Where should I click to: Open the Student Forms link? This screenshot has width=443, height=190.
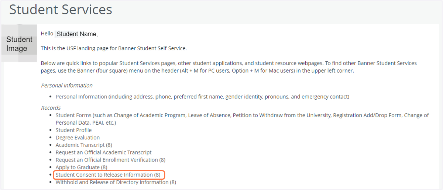point(73,115)
